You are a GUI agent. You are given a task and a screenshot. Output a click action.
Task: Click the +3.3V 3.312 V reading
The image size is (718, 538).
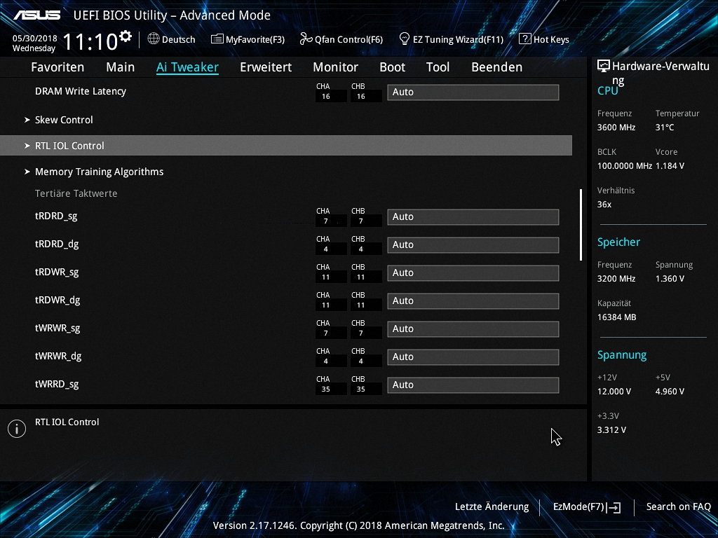click(611, 430)
